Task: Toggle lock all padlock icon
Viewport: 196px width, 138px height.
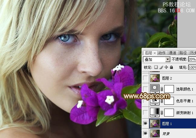Action: (171, 67)
